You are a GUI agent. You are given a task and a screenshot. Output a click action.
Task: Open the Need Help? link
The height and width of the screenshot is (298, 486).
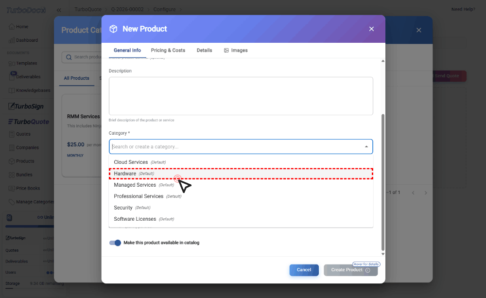coord(463,9)
